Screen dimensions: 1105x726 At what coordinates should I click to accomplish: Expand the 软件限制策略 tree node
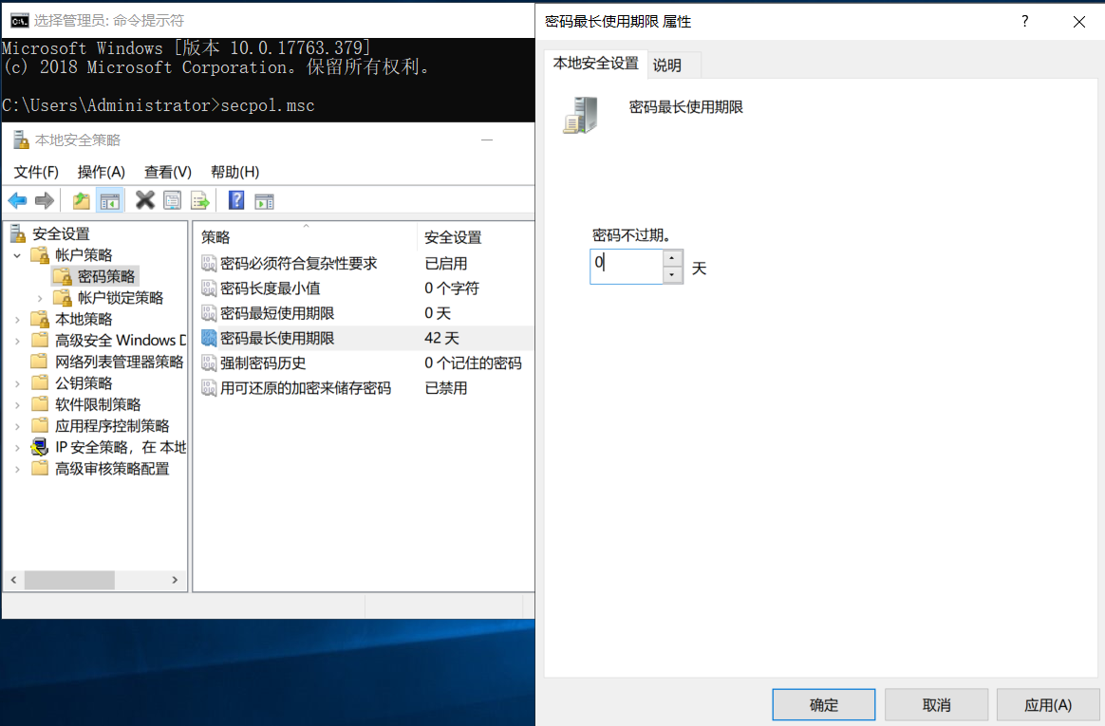tap(18, 405)
